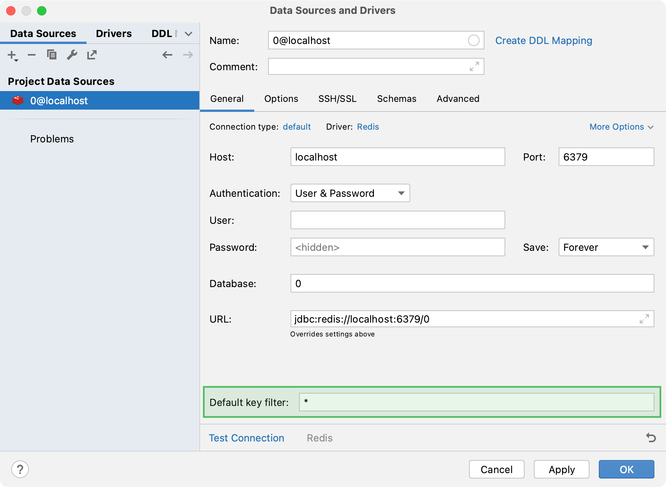
Task: Click the color circle in Name field
Action: pyautogui.click(x=474, y=41)
